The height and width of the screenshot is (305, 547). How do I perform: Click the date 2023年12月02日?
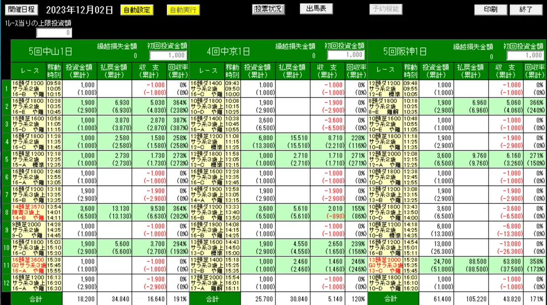(79, 10)
